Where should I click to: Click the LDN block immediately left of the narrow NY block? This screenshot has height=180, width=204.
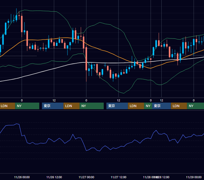(x=136, y=106)
